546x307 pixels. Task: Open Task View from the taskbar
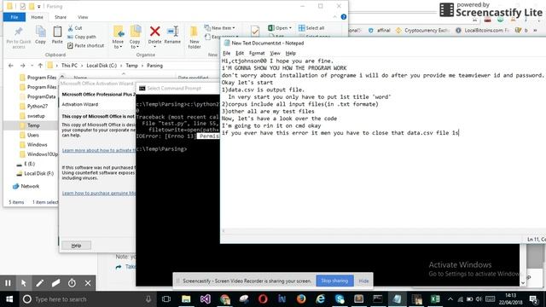166,299
